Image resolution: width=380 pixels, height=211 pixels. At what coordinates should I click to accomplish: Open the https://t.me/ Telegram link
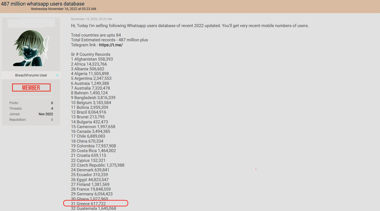tap(111, 45)
